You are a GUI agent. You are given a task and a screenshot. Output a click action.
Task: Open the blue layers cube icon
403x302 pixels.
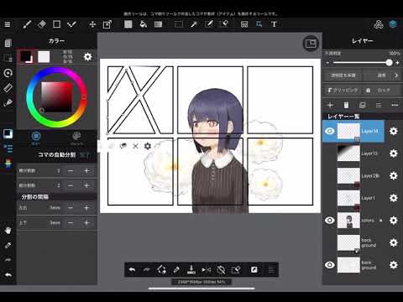coord(393,24)
